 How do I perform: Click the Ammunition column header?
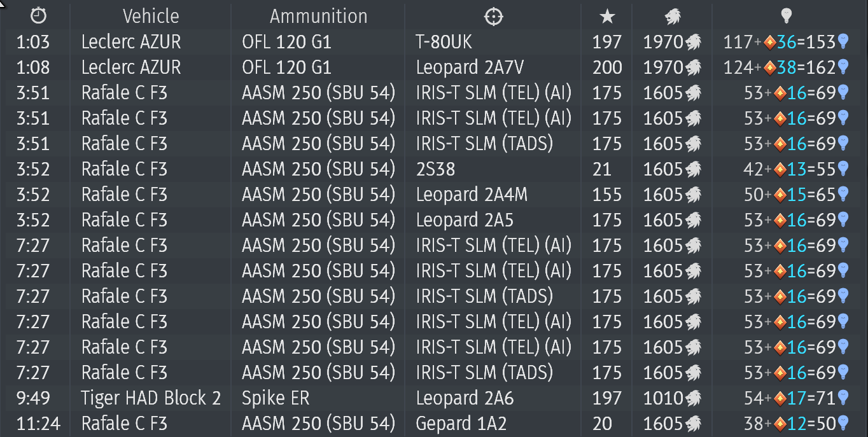click(318, 16)
